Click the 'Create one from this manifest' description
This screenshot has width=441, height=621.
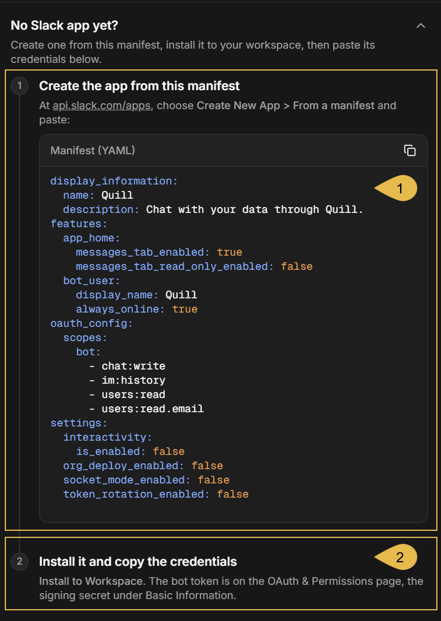pyautogui.click(x=193, y=52)
